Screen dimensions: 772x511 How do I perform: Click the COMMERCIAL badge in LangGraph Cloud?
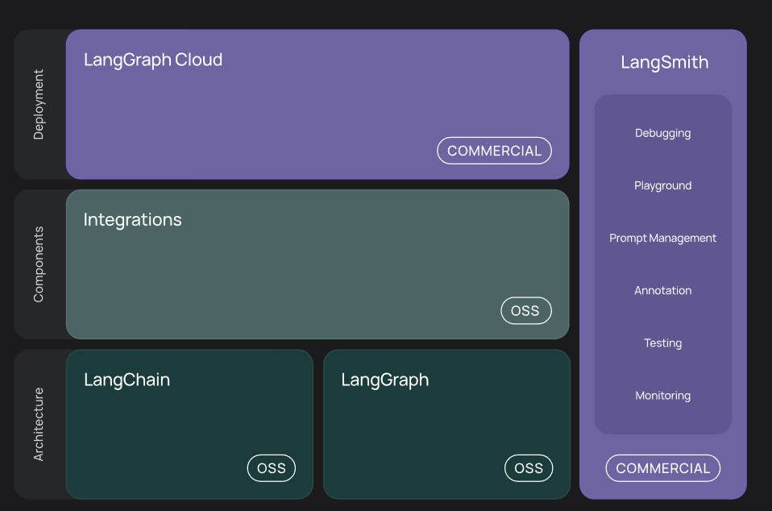coord(494,151)
